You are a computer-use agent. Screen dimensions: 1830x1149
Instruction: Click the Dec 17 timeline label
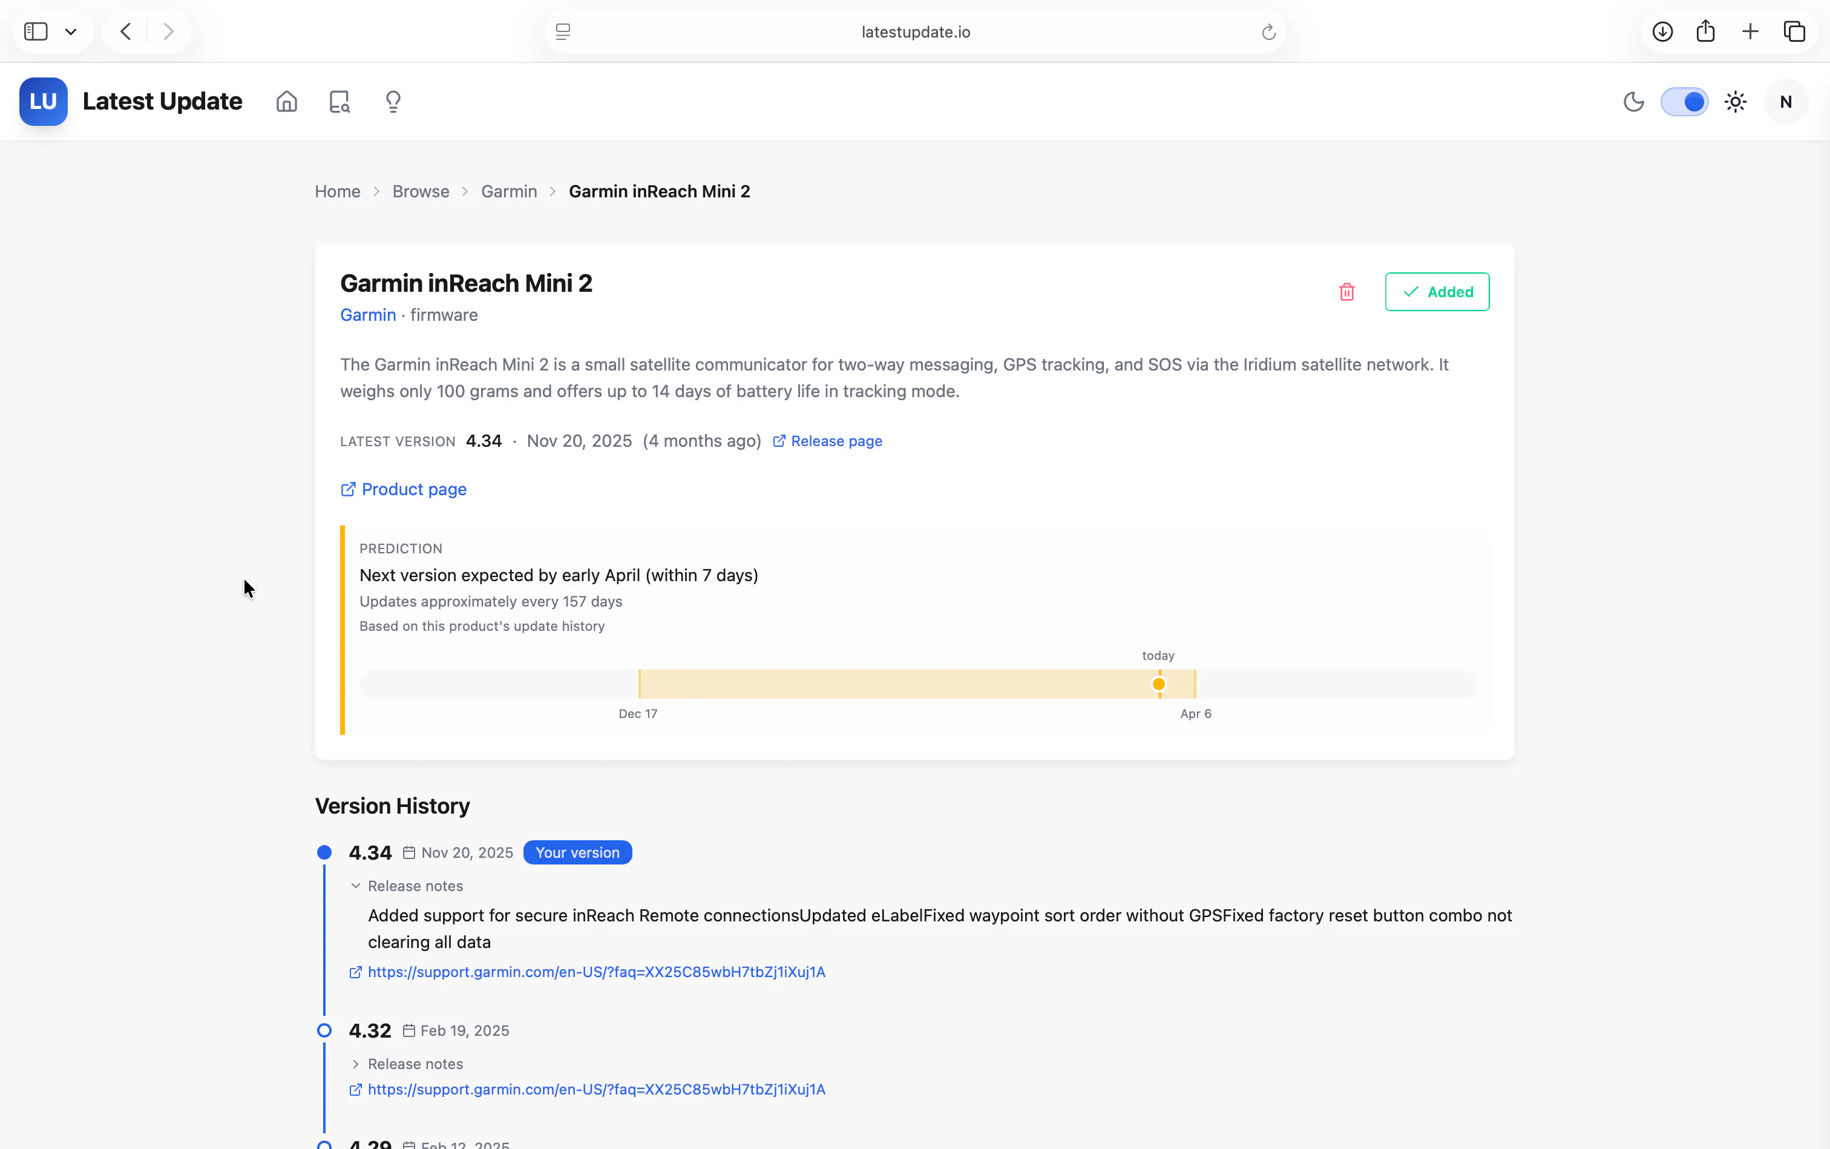pyautogui.click(x=638, y=714)
